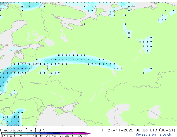This screenshot has width=177, height=137.
Task: Click the legend label '25'
Action: pos(54,136)
